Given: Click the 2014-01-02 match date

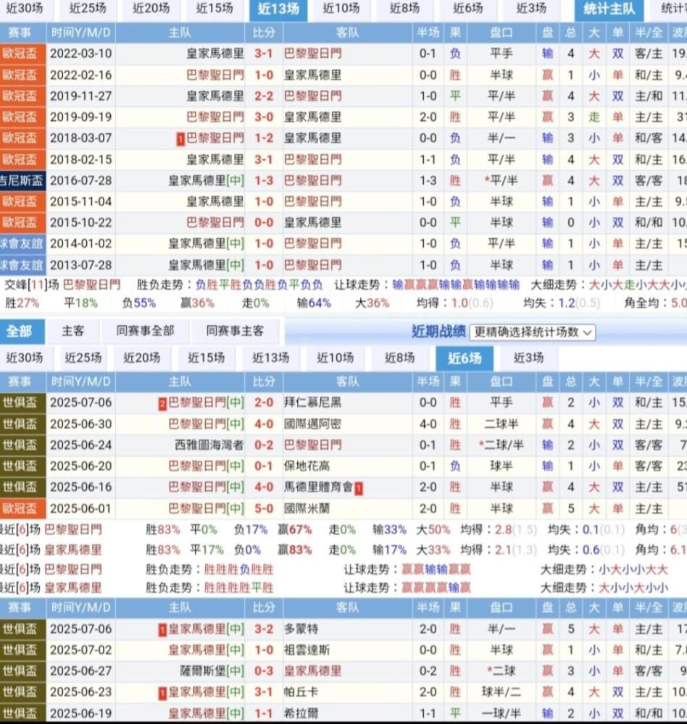Looking at the screenshot, I should click(x=81, y=244).
